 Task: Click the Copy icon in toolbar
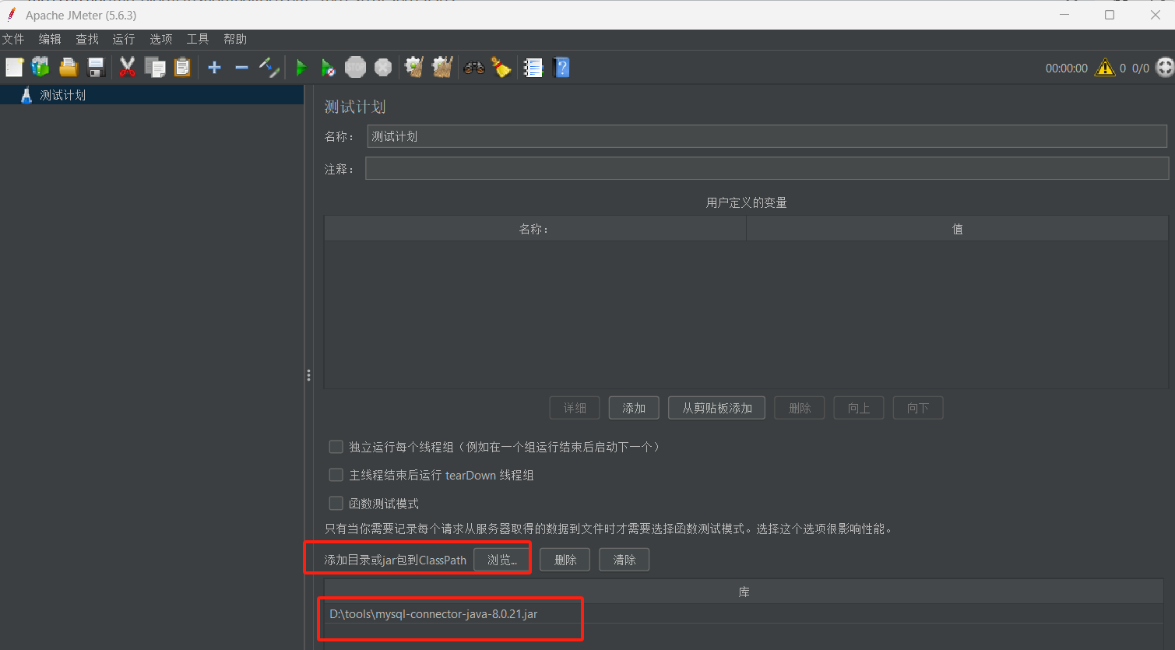coord(155,68)
